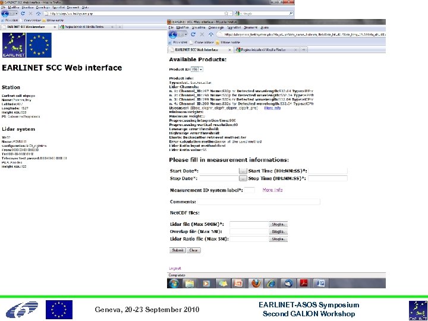The image size is (428, 321).
Task: Launch Windows Media Player from taskbar
Action: (x=206, y=284)
